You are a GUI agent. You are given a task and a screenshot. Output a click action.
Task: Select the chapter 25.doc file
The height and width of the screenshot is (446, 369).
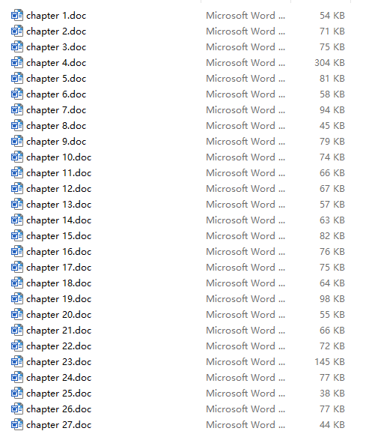tap(59, 394)
